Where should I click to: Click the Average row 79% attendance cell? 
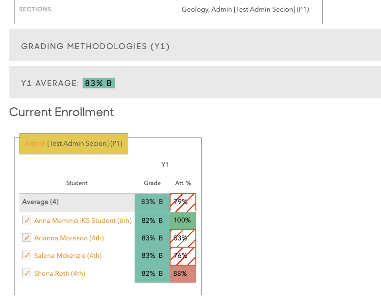pyautogui.click(x=183, y=202)
